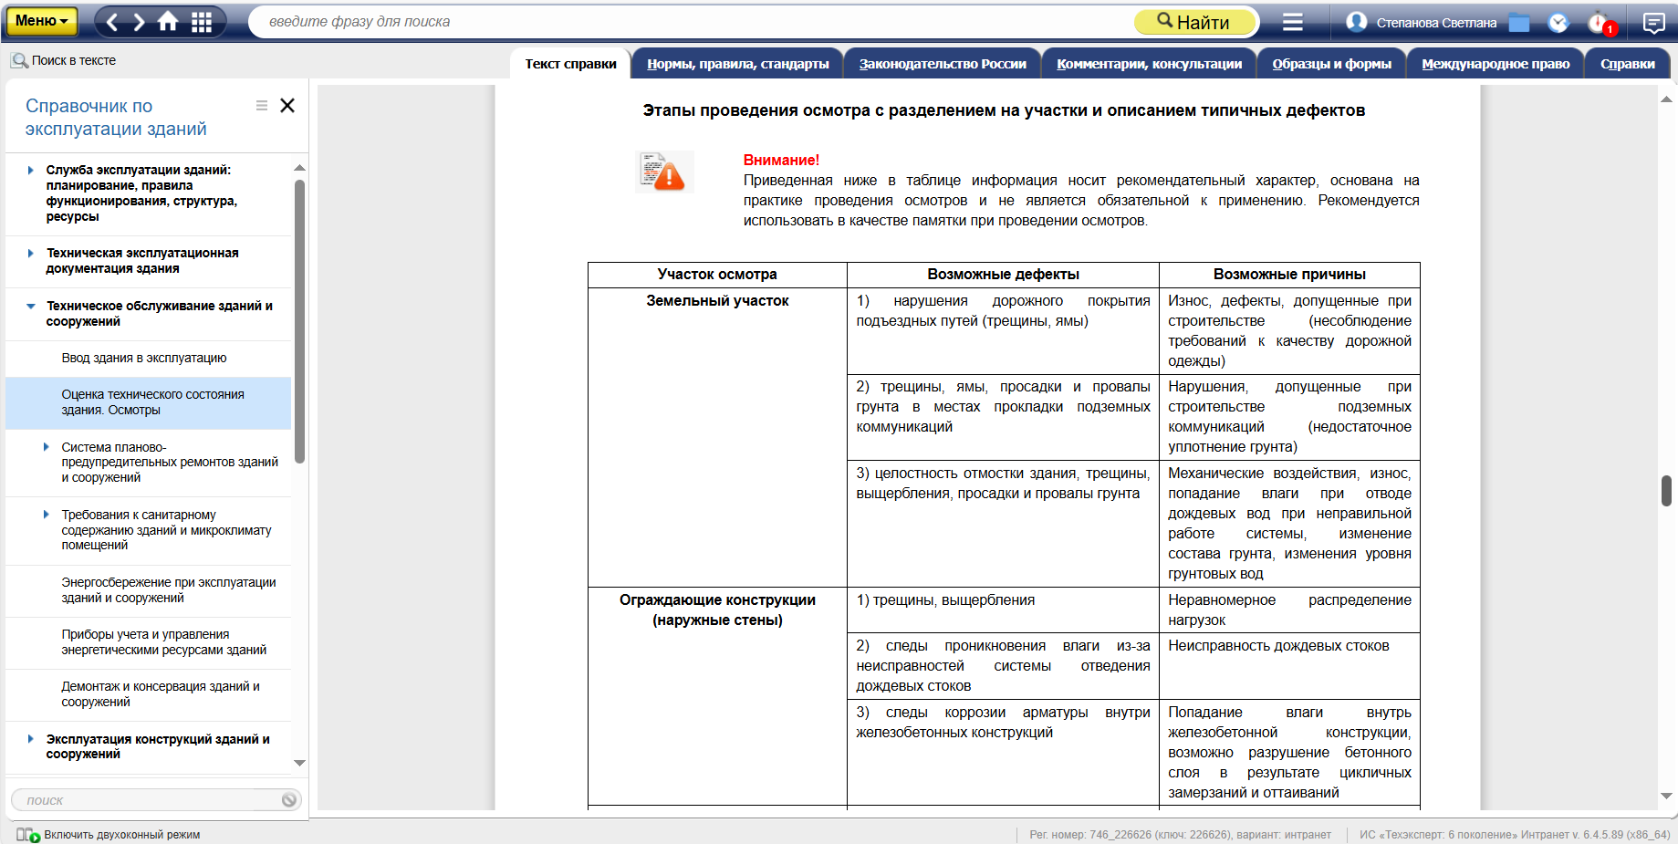Image resolution: width=1678 pixels, height=844 pixels.
Task: Collapse Техническое обслуживание зданий section
Action: [30, 307]
